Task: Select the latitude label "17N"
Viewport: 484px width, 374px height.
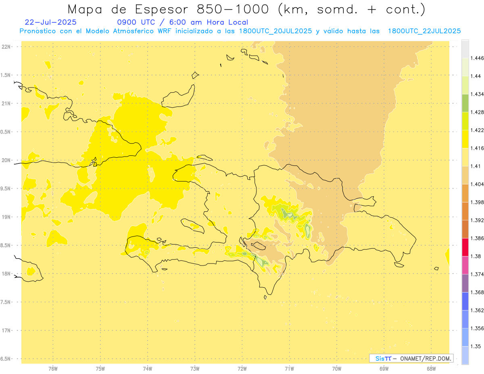Action: coord(6,330)
